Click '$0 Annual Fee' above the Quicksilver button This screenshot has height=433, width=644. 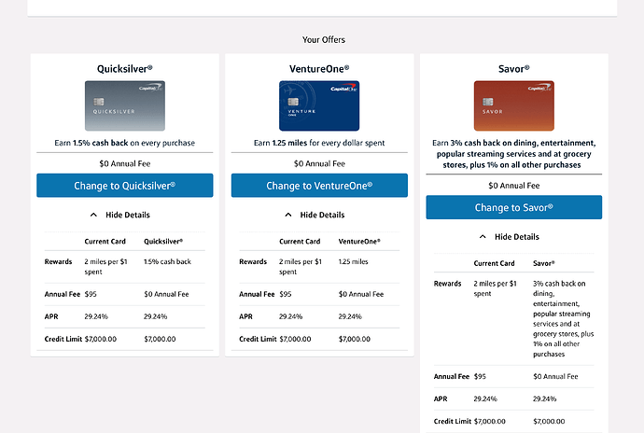[x=125, y=163]
